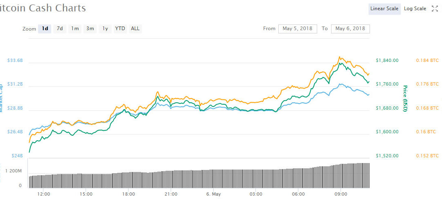Viewport: 442px width, 205px height.
Task: Click the $1,600.00 price axis label
Action: point(387,132)
